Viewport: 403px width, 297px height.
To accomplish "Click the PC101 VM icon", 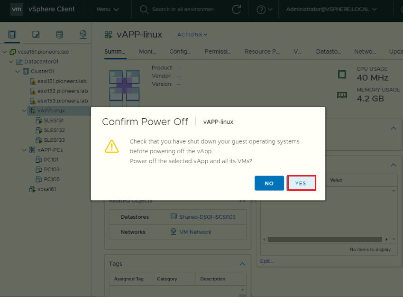I will (38, 160).
